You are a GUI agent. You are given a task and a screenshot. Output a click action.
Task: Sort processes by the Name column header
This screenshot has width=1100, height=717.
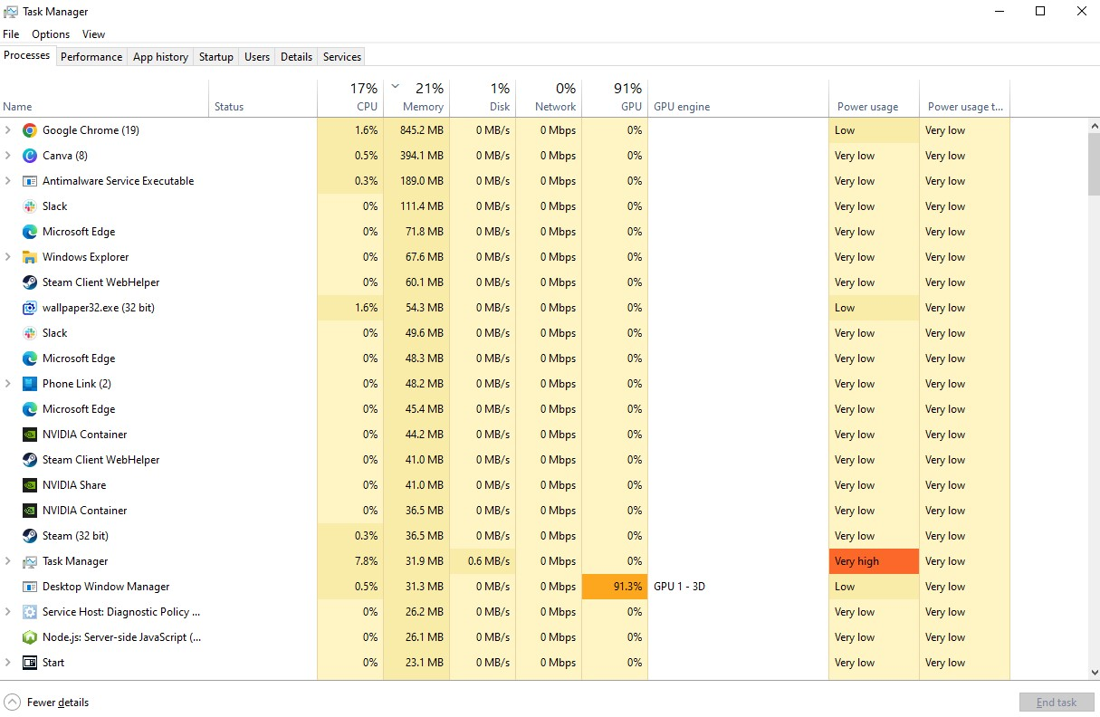[104, 98]
